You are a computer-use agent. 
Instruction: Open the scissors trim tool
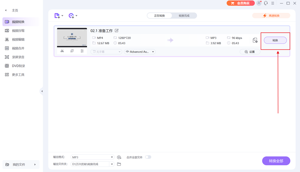point(62,51)
